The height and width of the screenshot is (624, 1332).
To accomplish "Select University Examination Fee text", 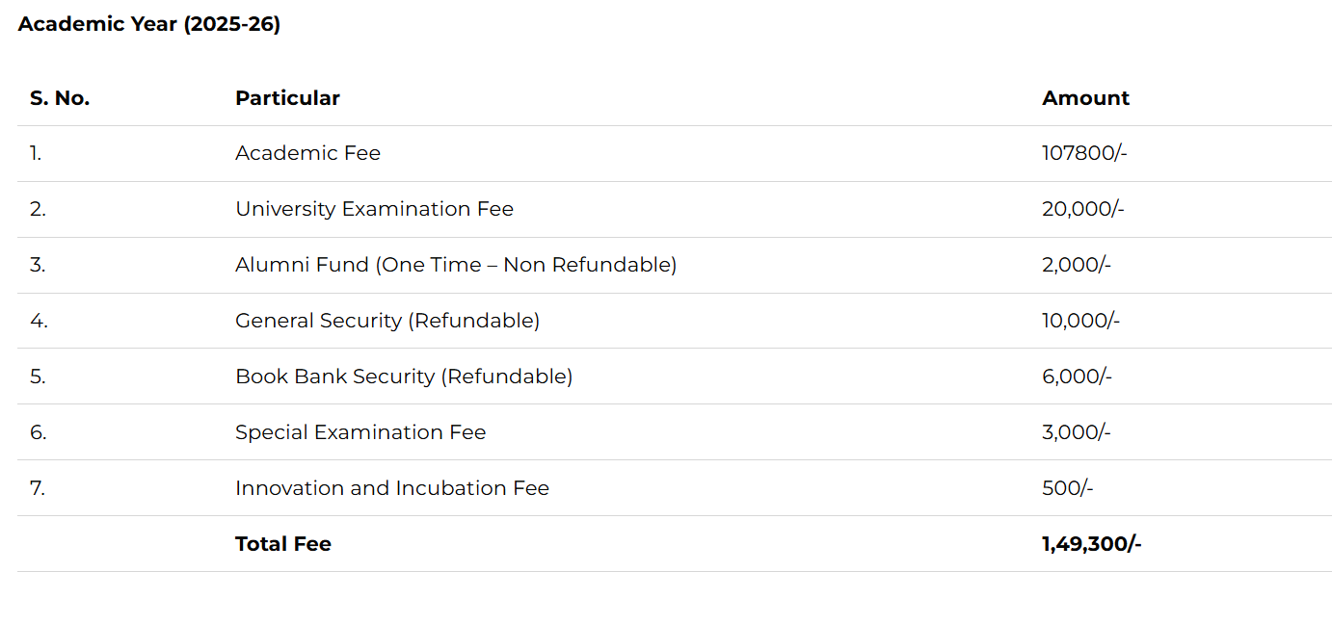I will click(374, 209).
